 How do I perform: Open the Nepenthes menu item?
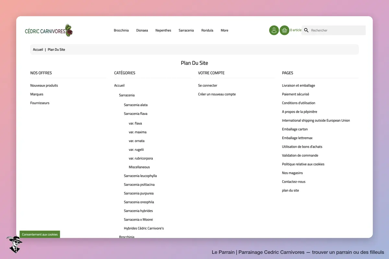tap(163, 30)
